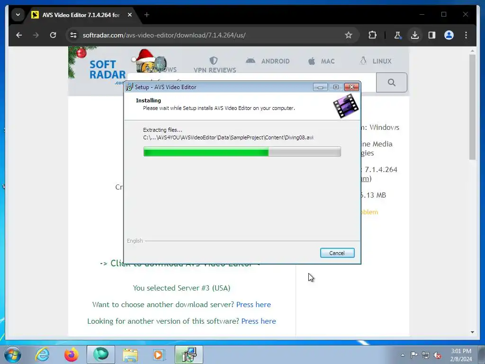Close the AVS Video Editor browser tab
Viewport: 485px width, 364px height.
[x=130, y=15]
